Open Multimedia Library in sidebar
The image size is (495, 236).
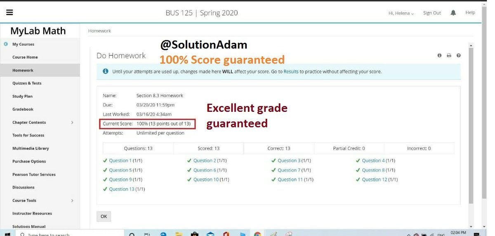tap(31, 148)
